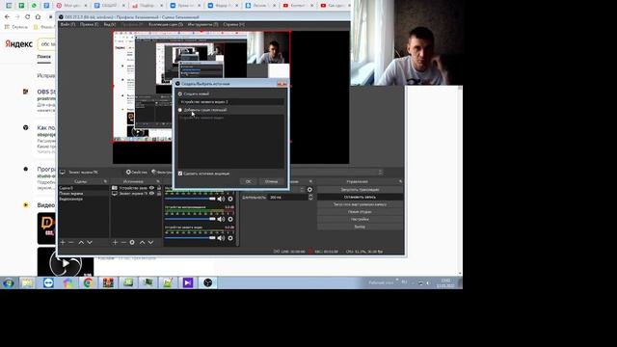Viewport: 617px width, 347px height.
Task: Select the Создать новый radio button
Action: 180,94
